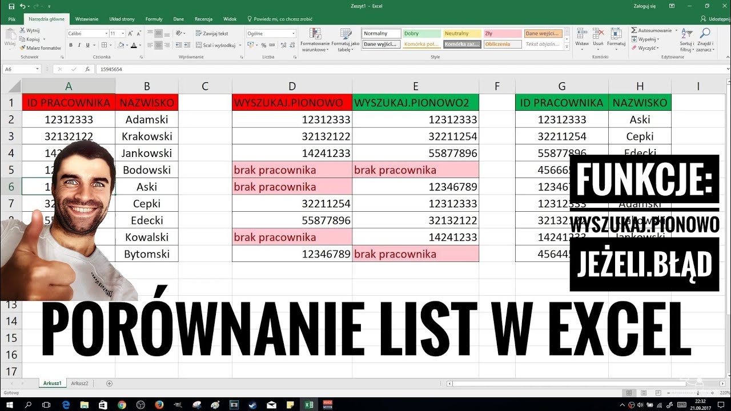Apply font color A icon
Image resolution: width=731 pixels, height=411 pixels.
(134, 45)
